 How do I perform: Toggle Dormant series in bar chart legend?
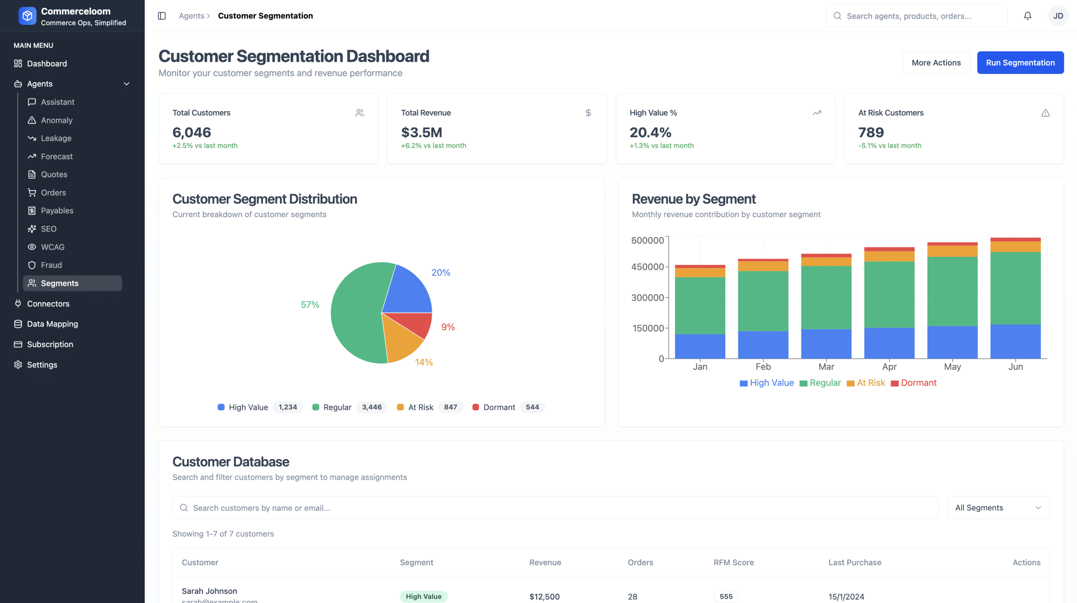(914, 383)
